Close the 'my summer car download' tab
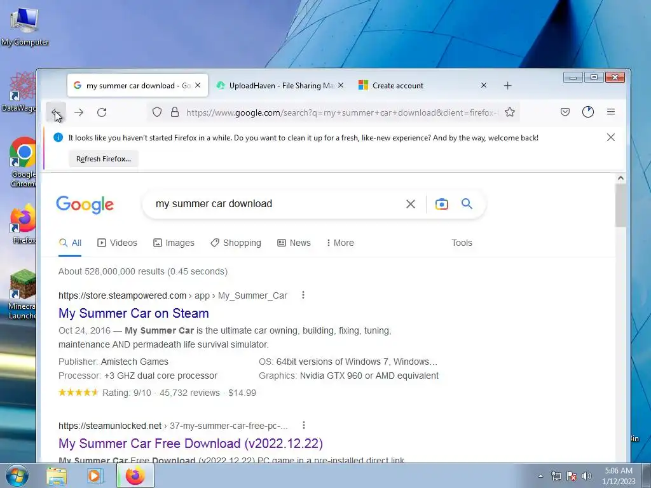651x488 pixels. click(x=198, y=85)
